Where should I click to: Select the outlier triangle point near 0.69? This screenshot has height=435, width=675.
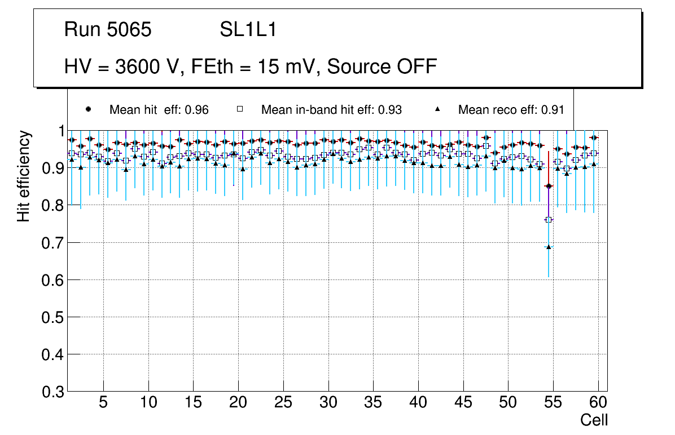[x=549, y=247]
